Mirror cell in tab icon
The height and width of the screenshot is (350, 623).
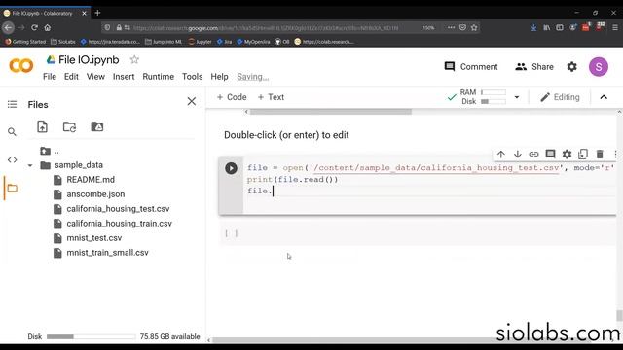point(583,154)
